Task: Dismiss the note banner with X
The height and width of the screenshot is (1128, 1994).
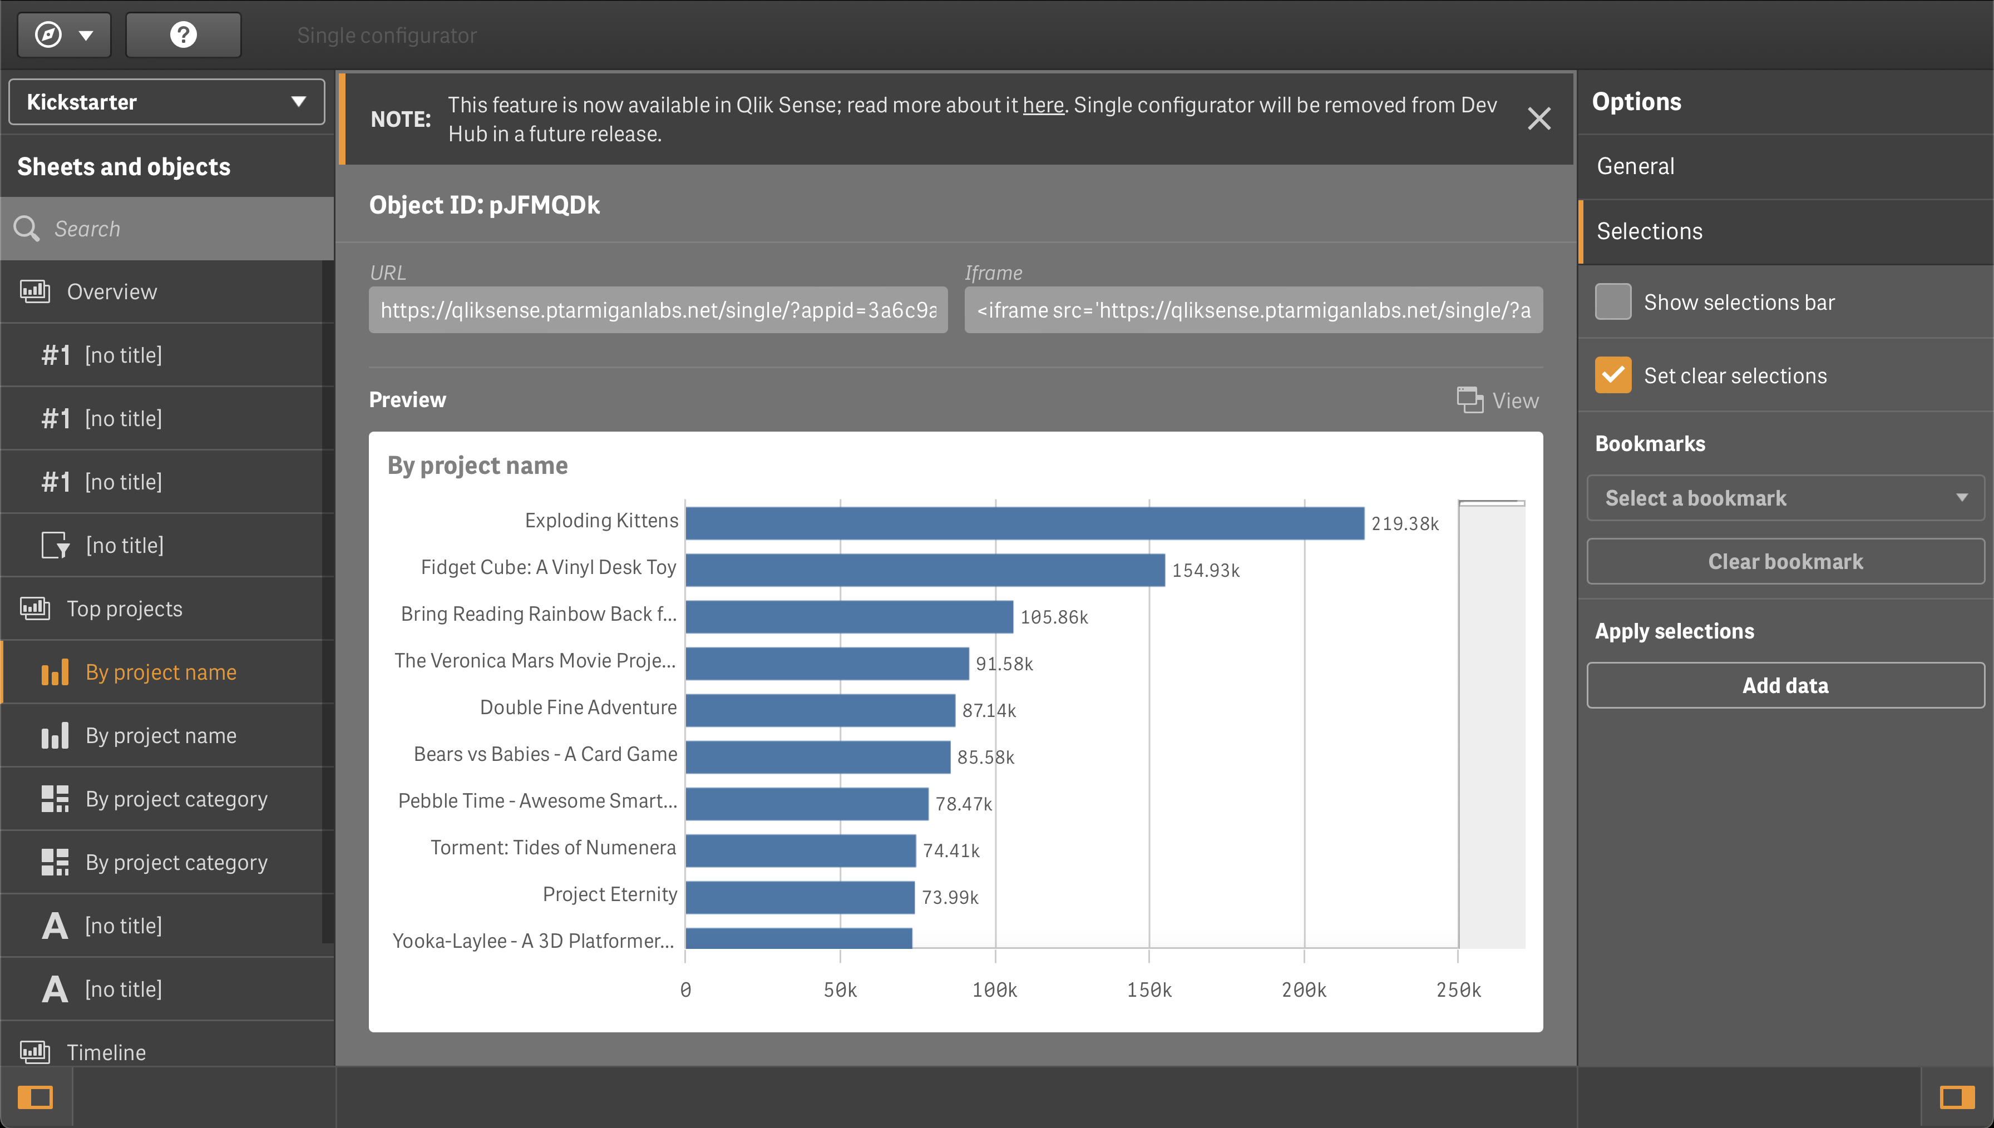Action: 1538,118
